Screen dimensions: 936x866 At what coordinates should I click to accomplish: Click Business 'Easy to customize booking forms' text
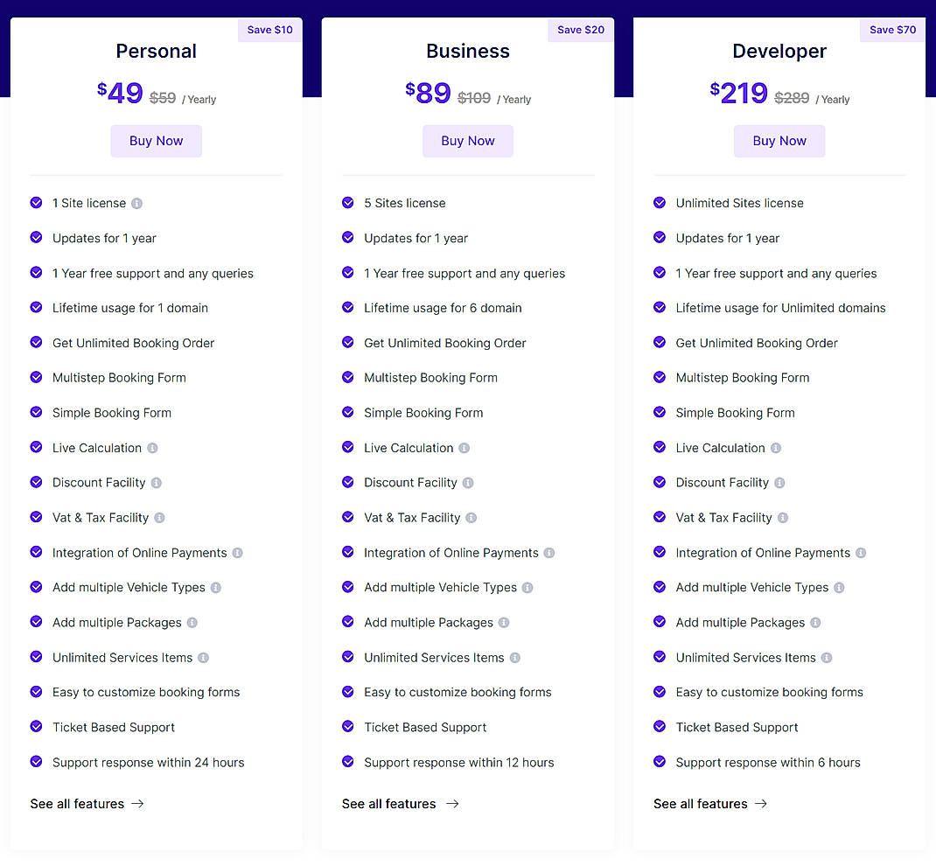[x=458, y=692]
